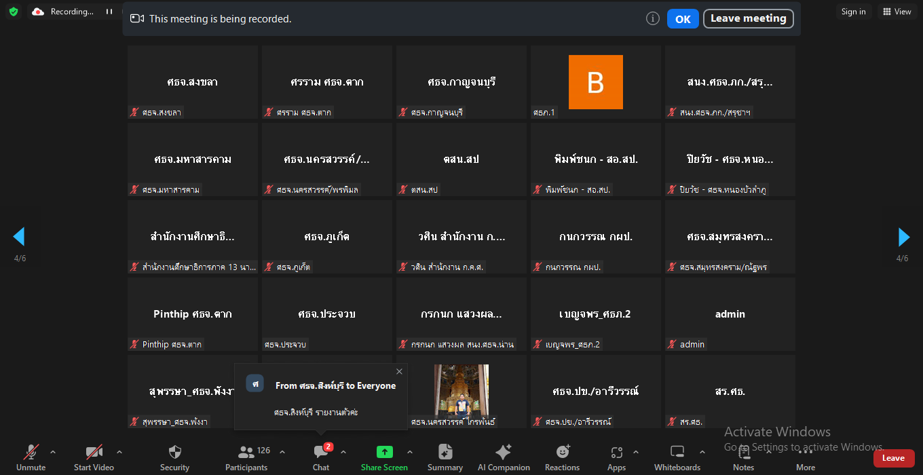Click the red Leave button
The height and width of the screenshot is (475, 923).
pyautogui.click(x=894, y=458)
